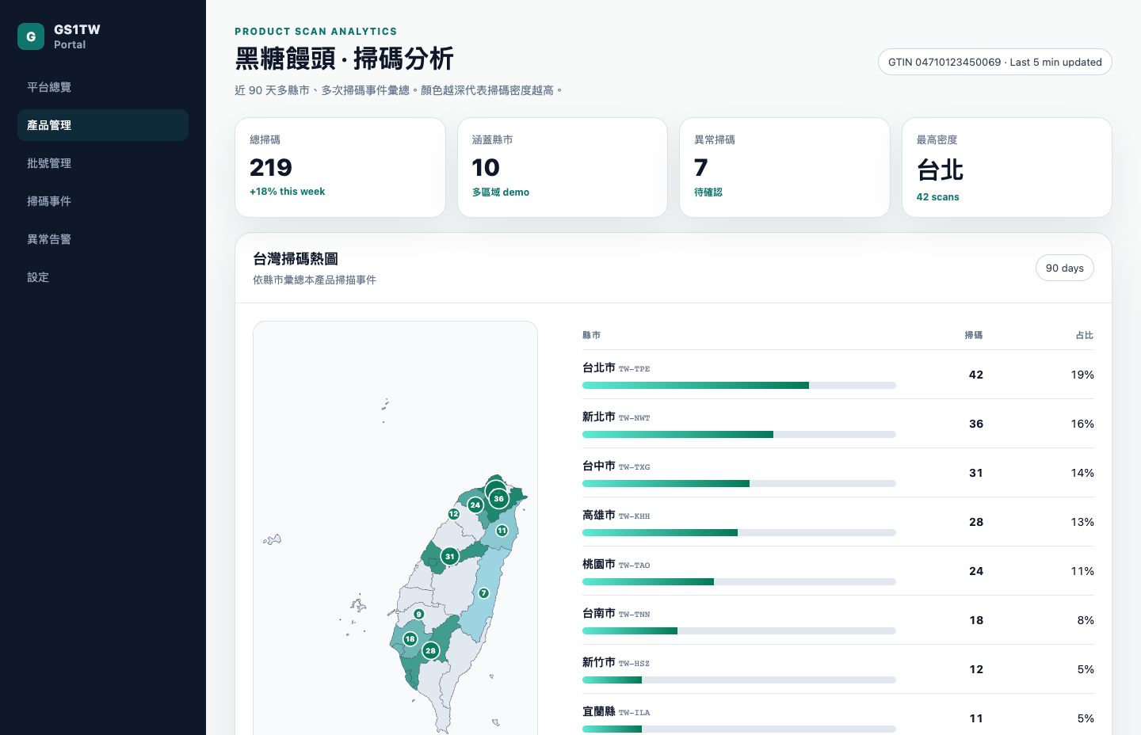Screen dimensions: 1141x735
Task: Click the 高雄市 row name
Action: point(599,515)
